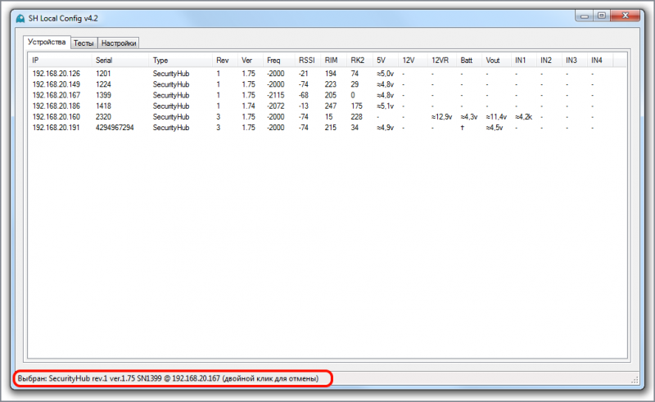Image resolution: width=655 pixels, height=402 pixels.
Task: Click the Vout value ≈11,4v
Action: [x=496, y=117]
